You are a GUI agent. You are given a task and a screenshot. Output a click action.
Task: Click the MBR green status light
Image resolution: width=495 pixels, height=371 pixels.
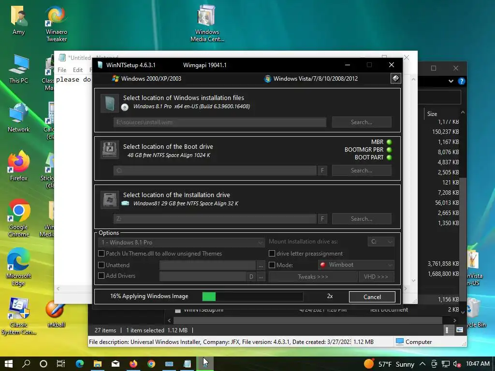(x=389, y=142)
